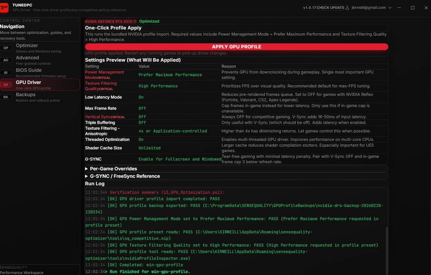Viewport: 431px width, 275px height.
Task: Click the Power Management Mode setting name
Action: pos(105,75)
